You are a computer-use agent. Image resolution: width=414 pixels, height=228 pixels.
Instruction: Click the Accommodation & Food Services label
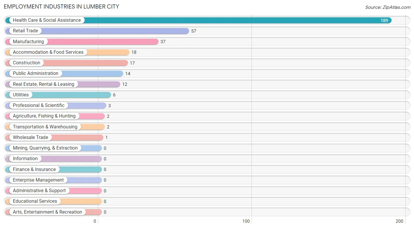[48, 52]
